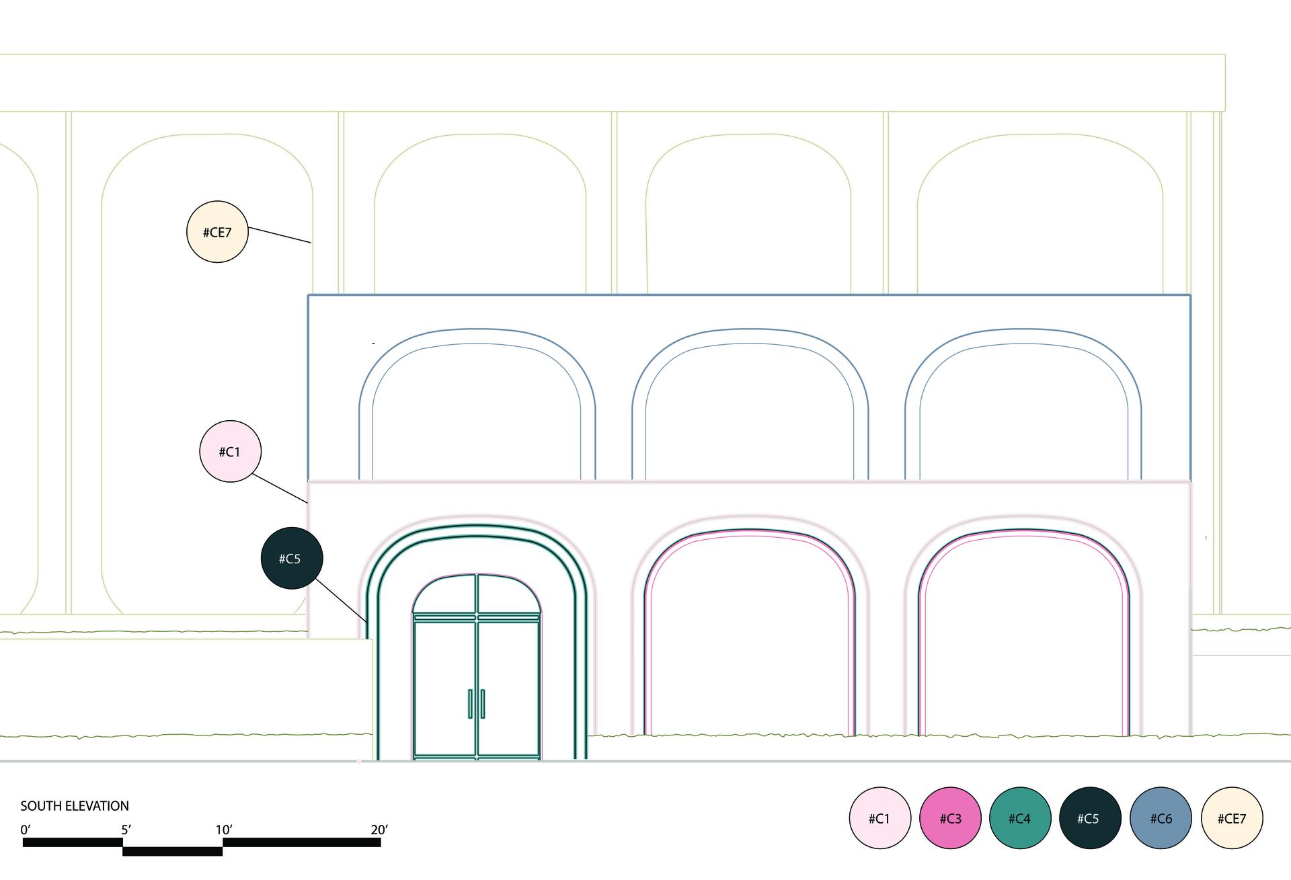Click the 10' scale bar label
The image size is (1291, 880).
[x=224, y=830]
